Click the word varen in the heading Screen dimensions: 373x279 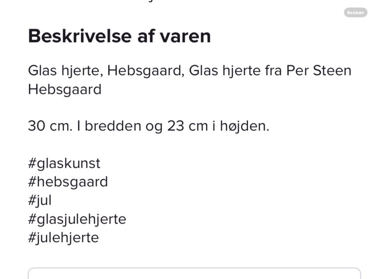(x=185, y=36)
